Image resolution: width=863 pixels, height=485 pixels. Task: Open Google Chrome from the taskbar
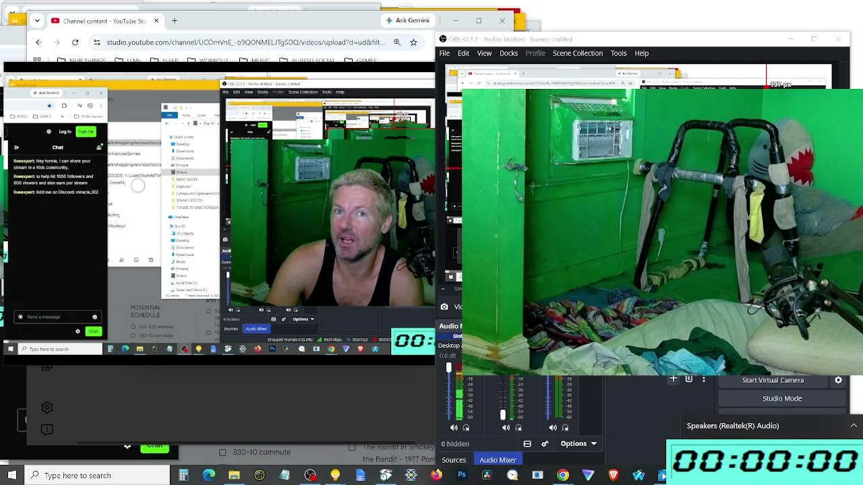pyautogui.click(x=563, y=476)
